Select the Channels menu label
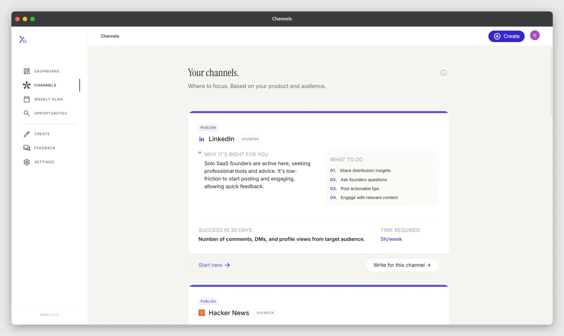564x336 pixels. click(x=45, y=85)
